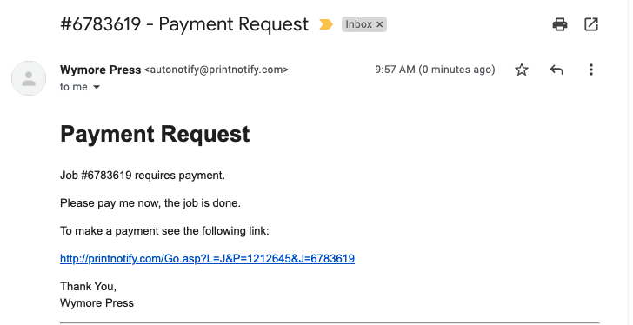This screenshot has width=633, height=325.
Task: Click the sender's profile avatar
Action: [29, 78]
